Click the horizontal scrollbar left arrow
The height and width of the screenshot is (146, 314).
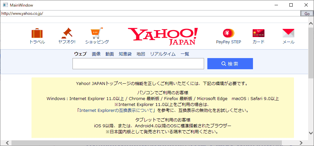click(x=7, y=143)
